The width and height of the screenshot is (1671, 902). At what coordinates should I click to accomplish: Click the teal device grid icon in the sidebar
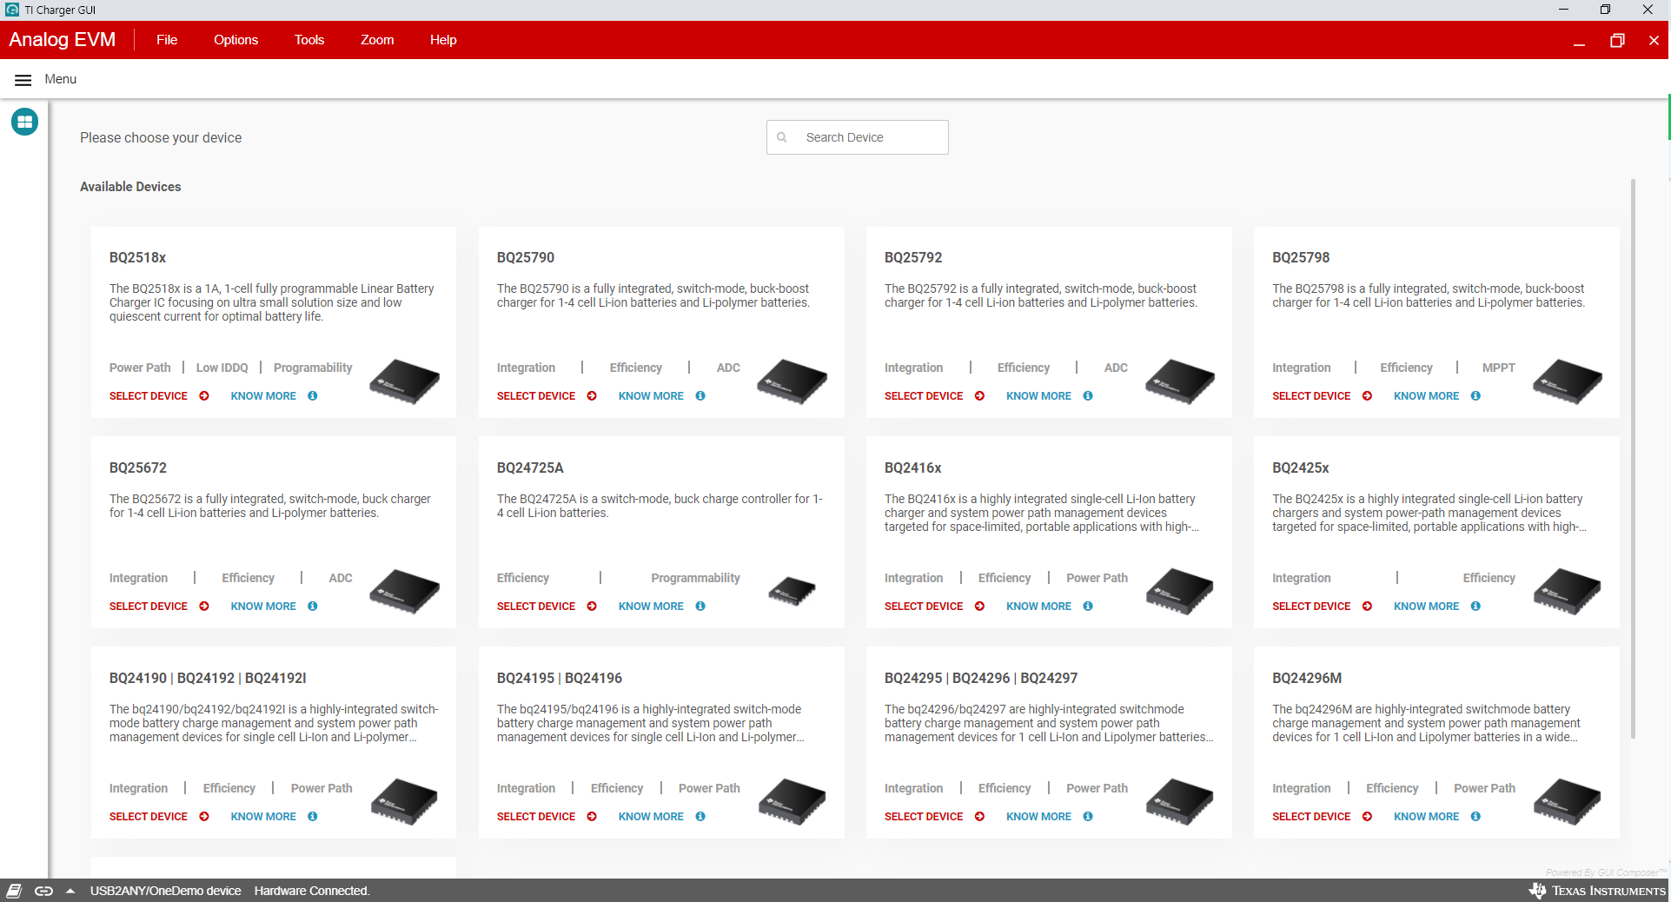pos(23,122)
